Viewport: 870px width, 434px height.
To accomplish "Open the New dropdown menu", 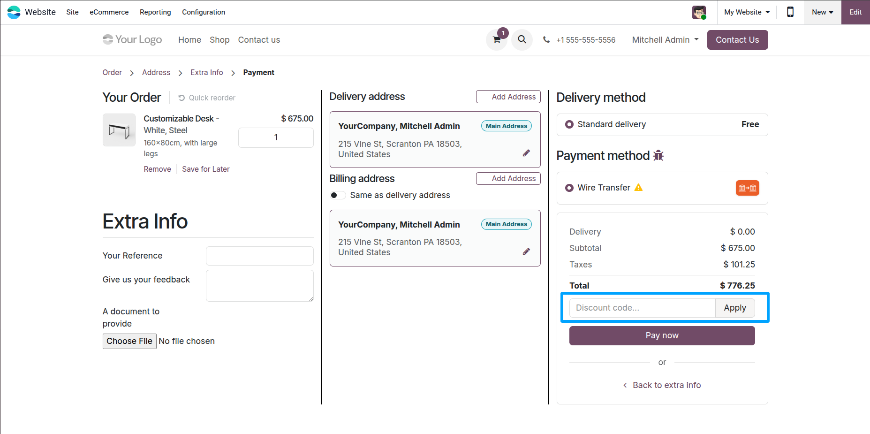I will pyautogui.click(x=822, y=12).
